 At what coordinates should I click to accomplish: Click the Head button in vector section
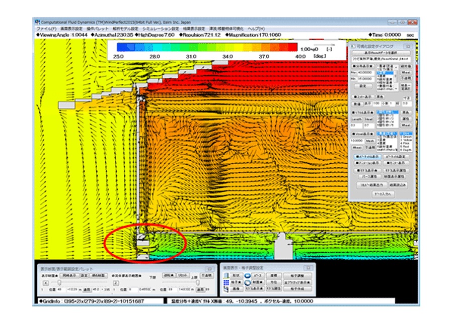pyautogui.click(x=369, y=119)
